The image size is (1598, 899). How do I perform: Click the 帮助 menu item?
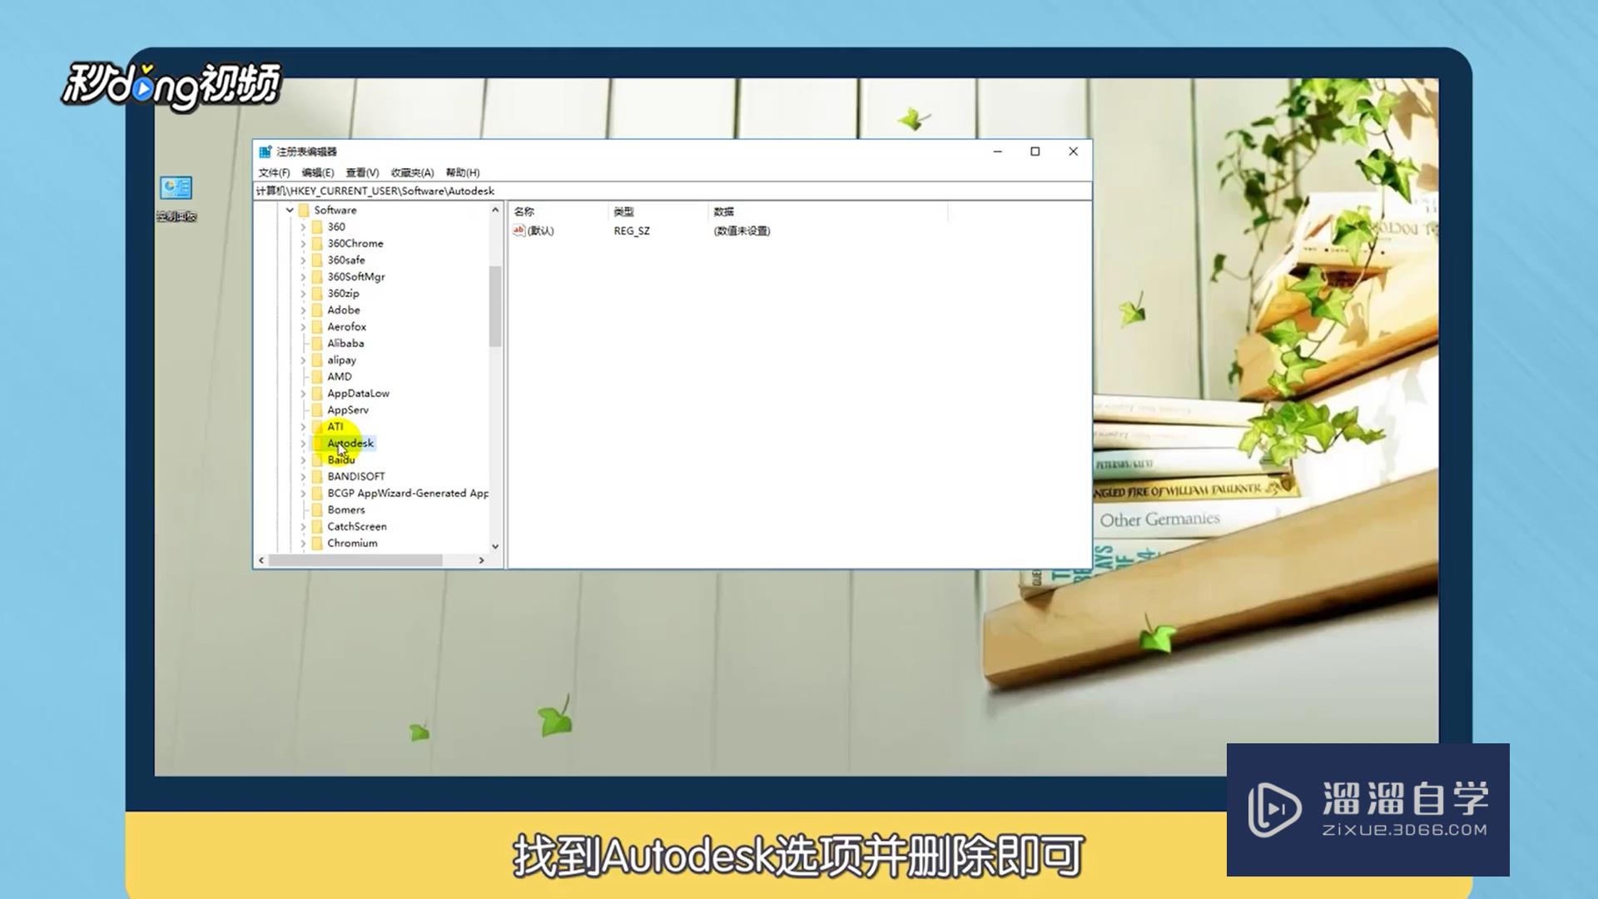[461, 172]
